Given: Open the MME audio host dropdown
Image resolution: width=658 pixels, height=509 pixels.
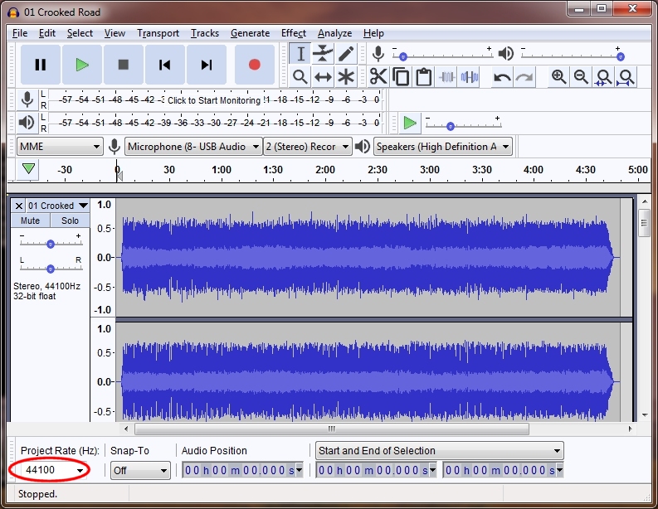Looking at the screenshot, I should coord(60,147).
